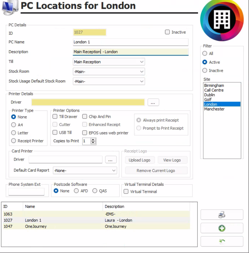Screen dimensions: 249x253
Task: Choose None printer type
Action: 14,117
